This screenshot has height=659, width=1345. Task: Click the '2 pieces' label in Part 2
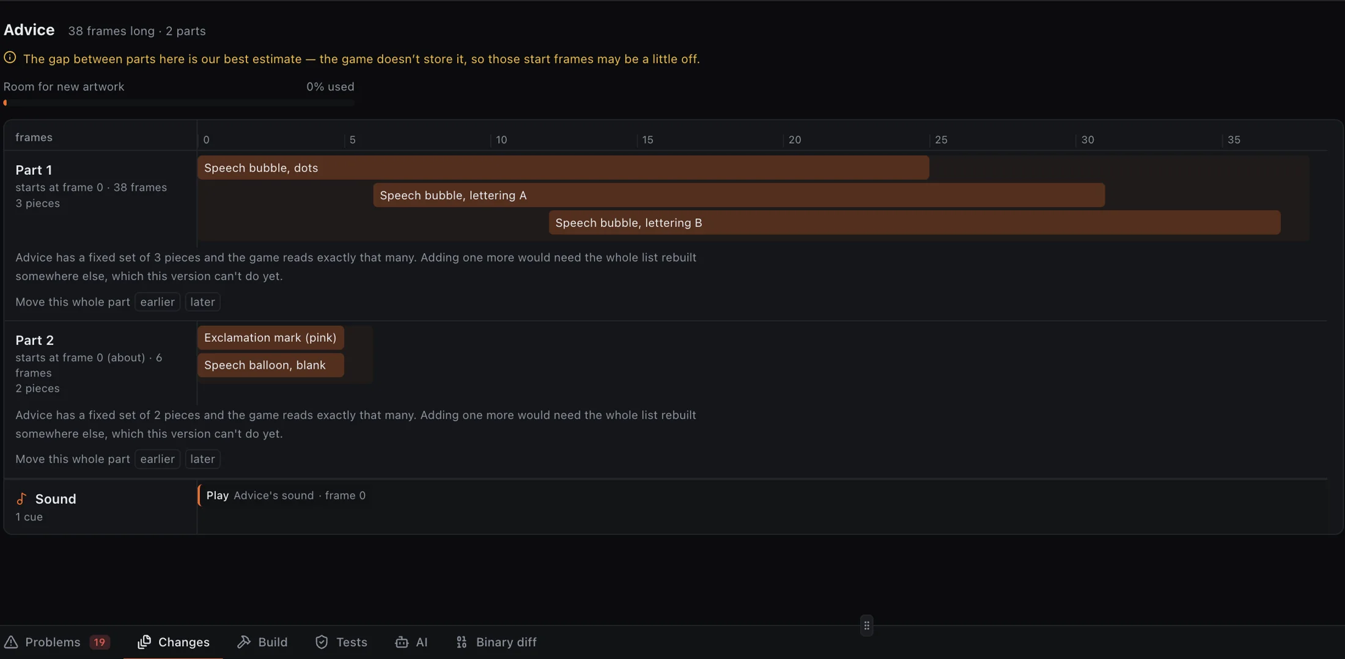coord(37,389)
